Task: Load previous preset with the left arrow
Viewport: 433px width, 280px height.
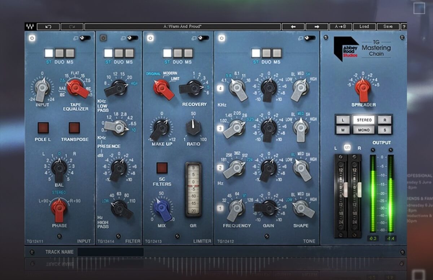Action: click(x=293, y=27)
